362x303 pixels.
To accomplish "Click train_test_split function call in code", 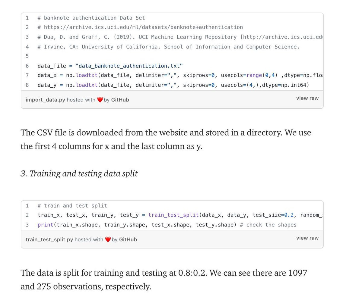I will [173, 215].
